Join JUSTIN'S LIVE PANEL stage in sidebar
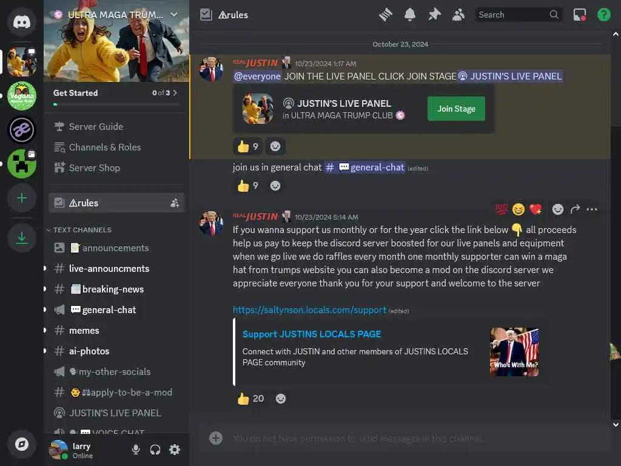Screen dimensions: 621x466 point(116,413)
